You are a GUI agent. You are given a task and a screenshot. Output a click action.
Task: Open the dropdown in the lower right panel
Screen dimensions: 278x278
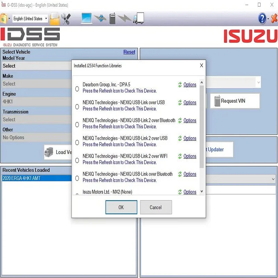click(x=241, y=179)
